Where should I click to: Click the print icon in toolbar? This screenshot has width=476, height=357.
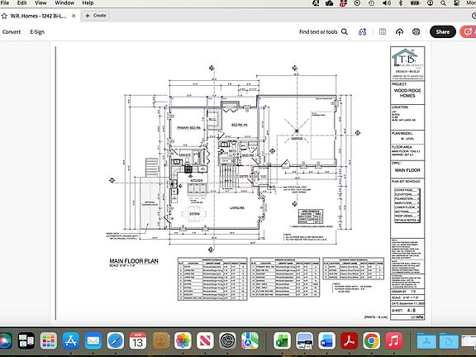416,31
